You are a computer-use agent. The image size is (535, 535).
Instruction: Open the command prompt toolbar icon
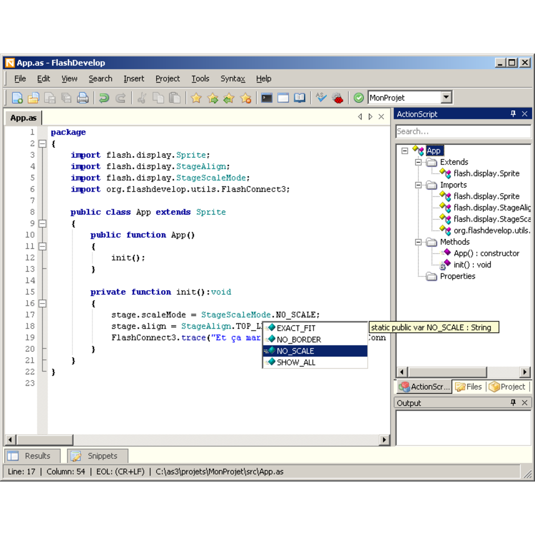point(266,97)
